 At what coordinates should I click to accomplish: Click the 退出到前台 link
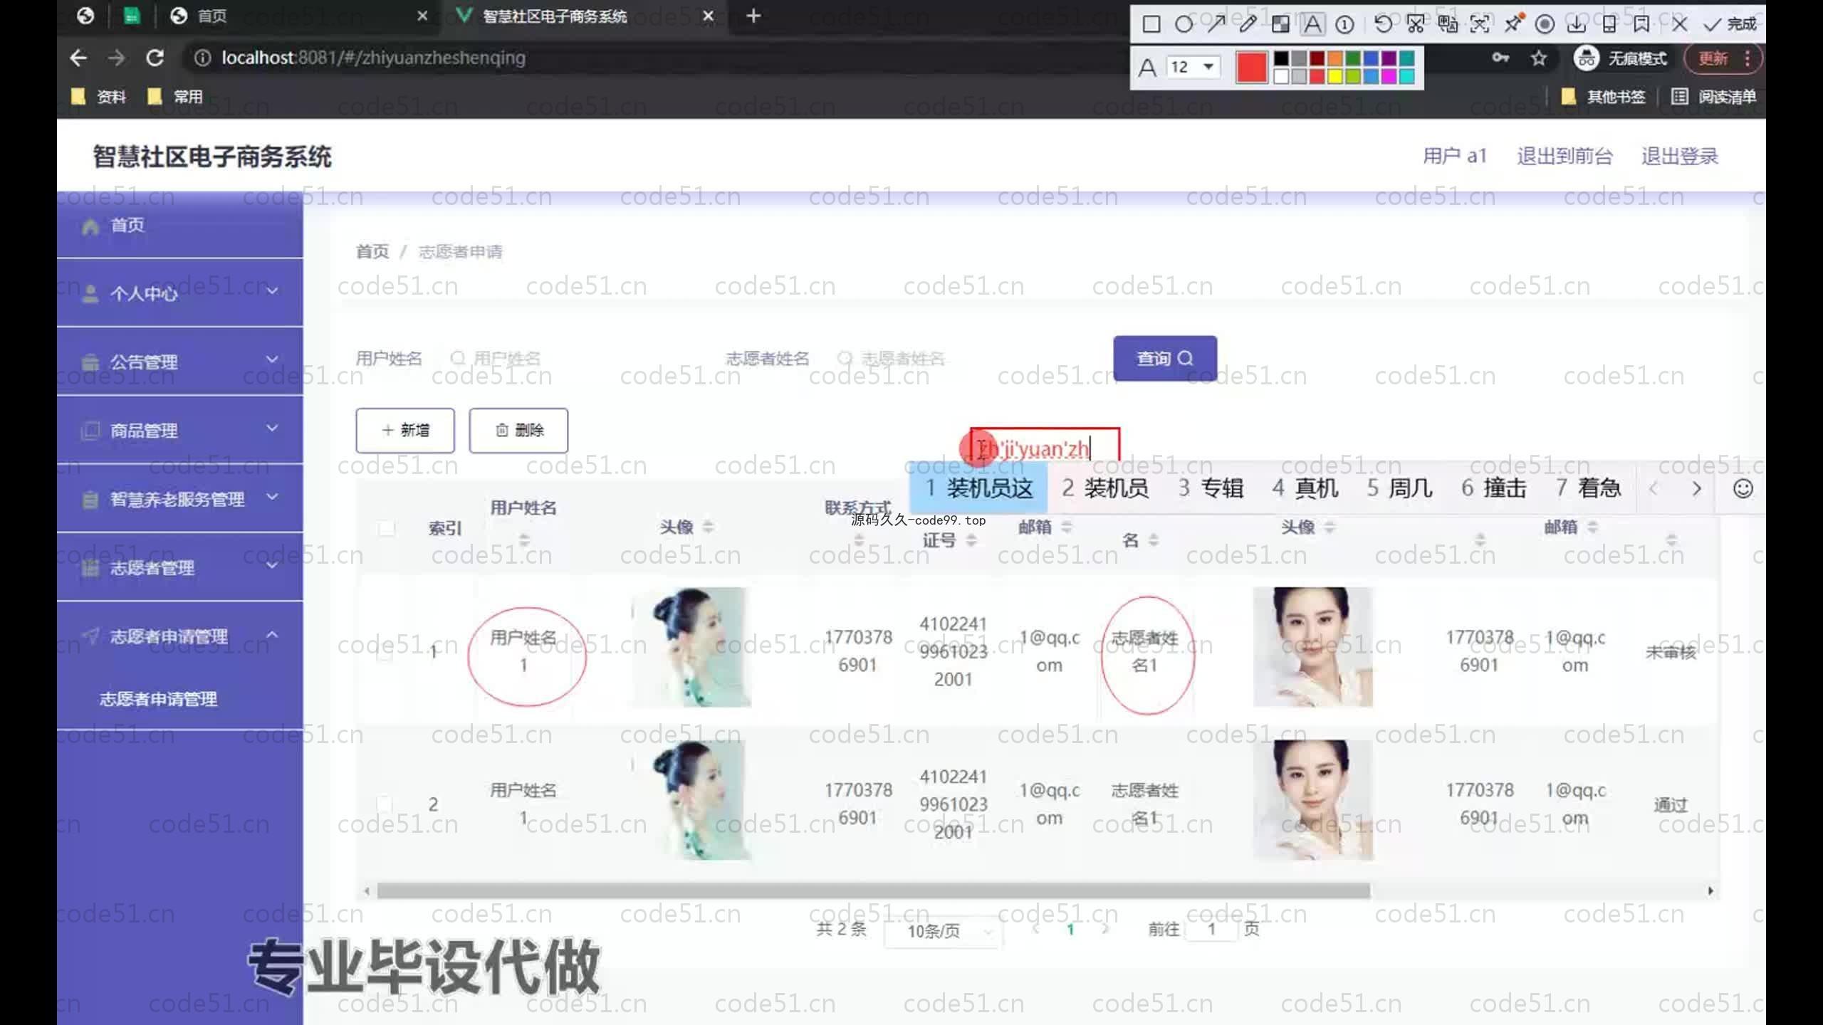click(1565, 156)
